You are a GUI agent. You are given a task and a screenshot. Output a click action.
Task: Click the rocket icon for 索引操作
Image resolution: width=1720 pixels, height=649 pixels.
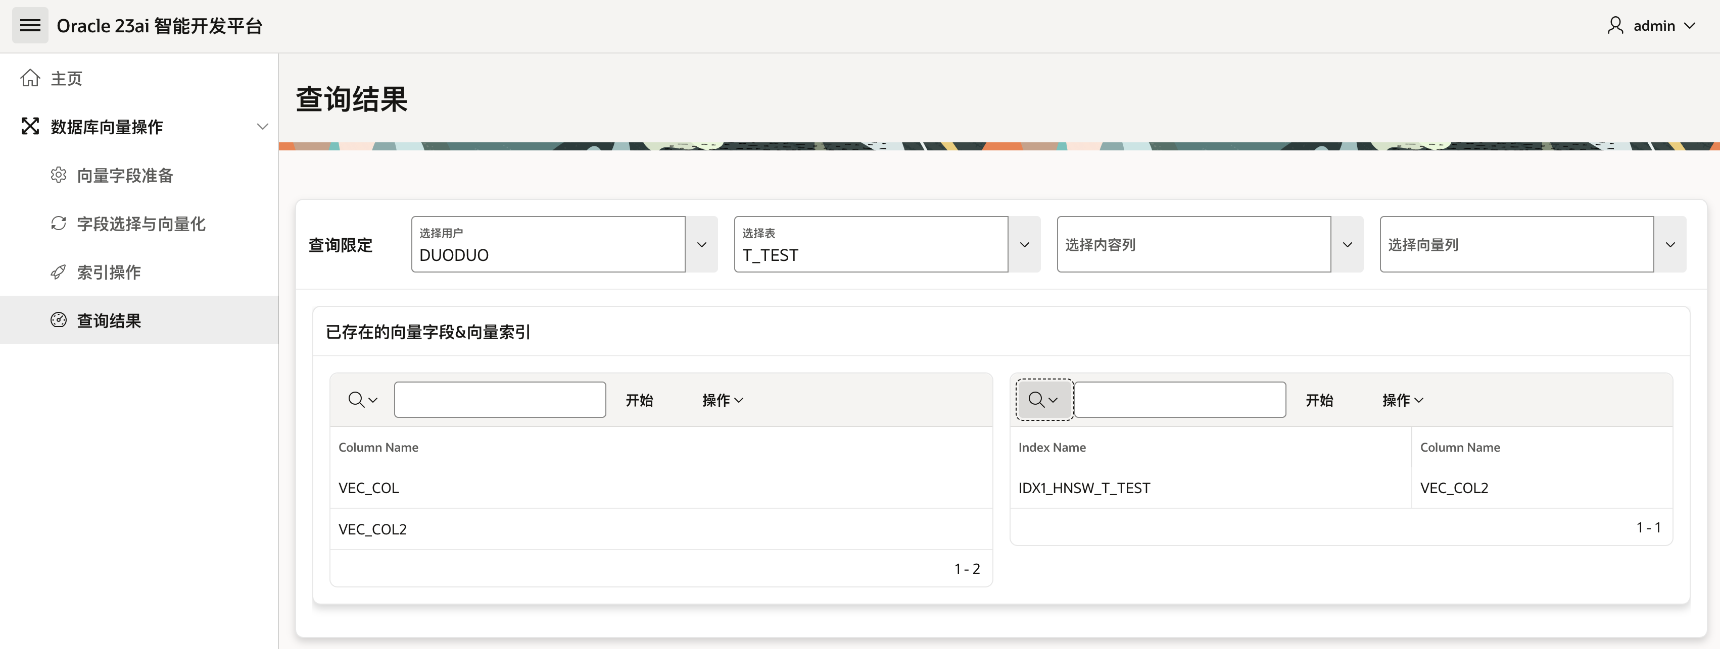(59, 272)
